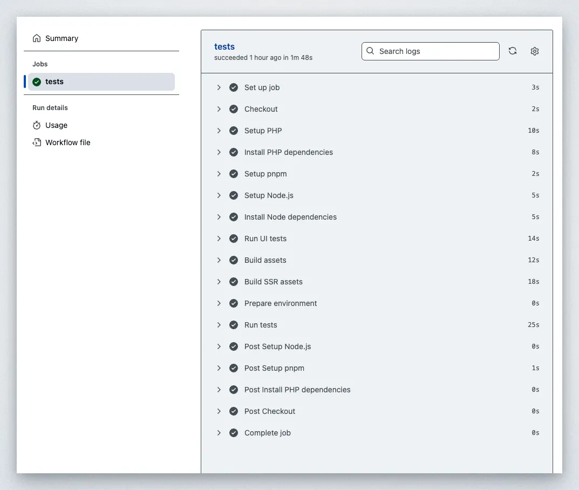This screenshot has height=490, width=579.
Task: Click the checkmark status icon for Run tests
Action: pos(234,325)
